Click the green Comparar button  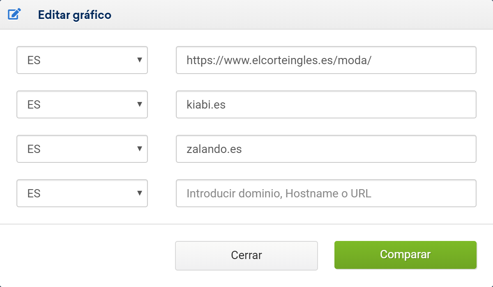click(405, 255)
